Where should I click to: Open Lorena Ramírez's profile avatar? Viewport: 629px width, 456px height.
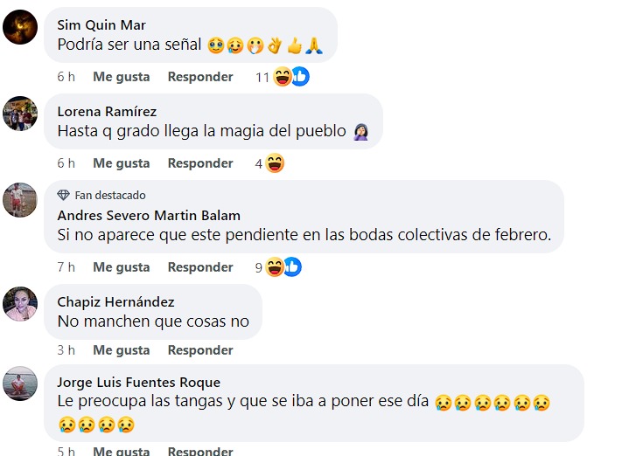click(x=20, y=114)
